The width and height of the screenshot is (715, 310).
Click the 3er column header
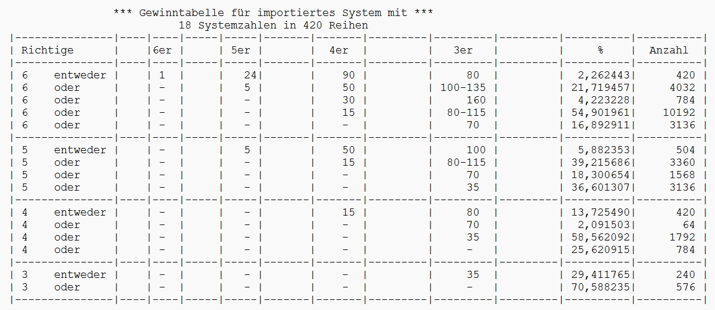(463, 50)
